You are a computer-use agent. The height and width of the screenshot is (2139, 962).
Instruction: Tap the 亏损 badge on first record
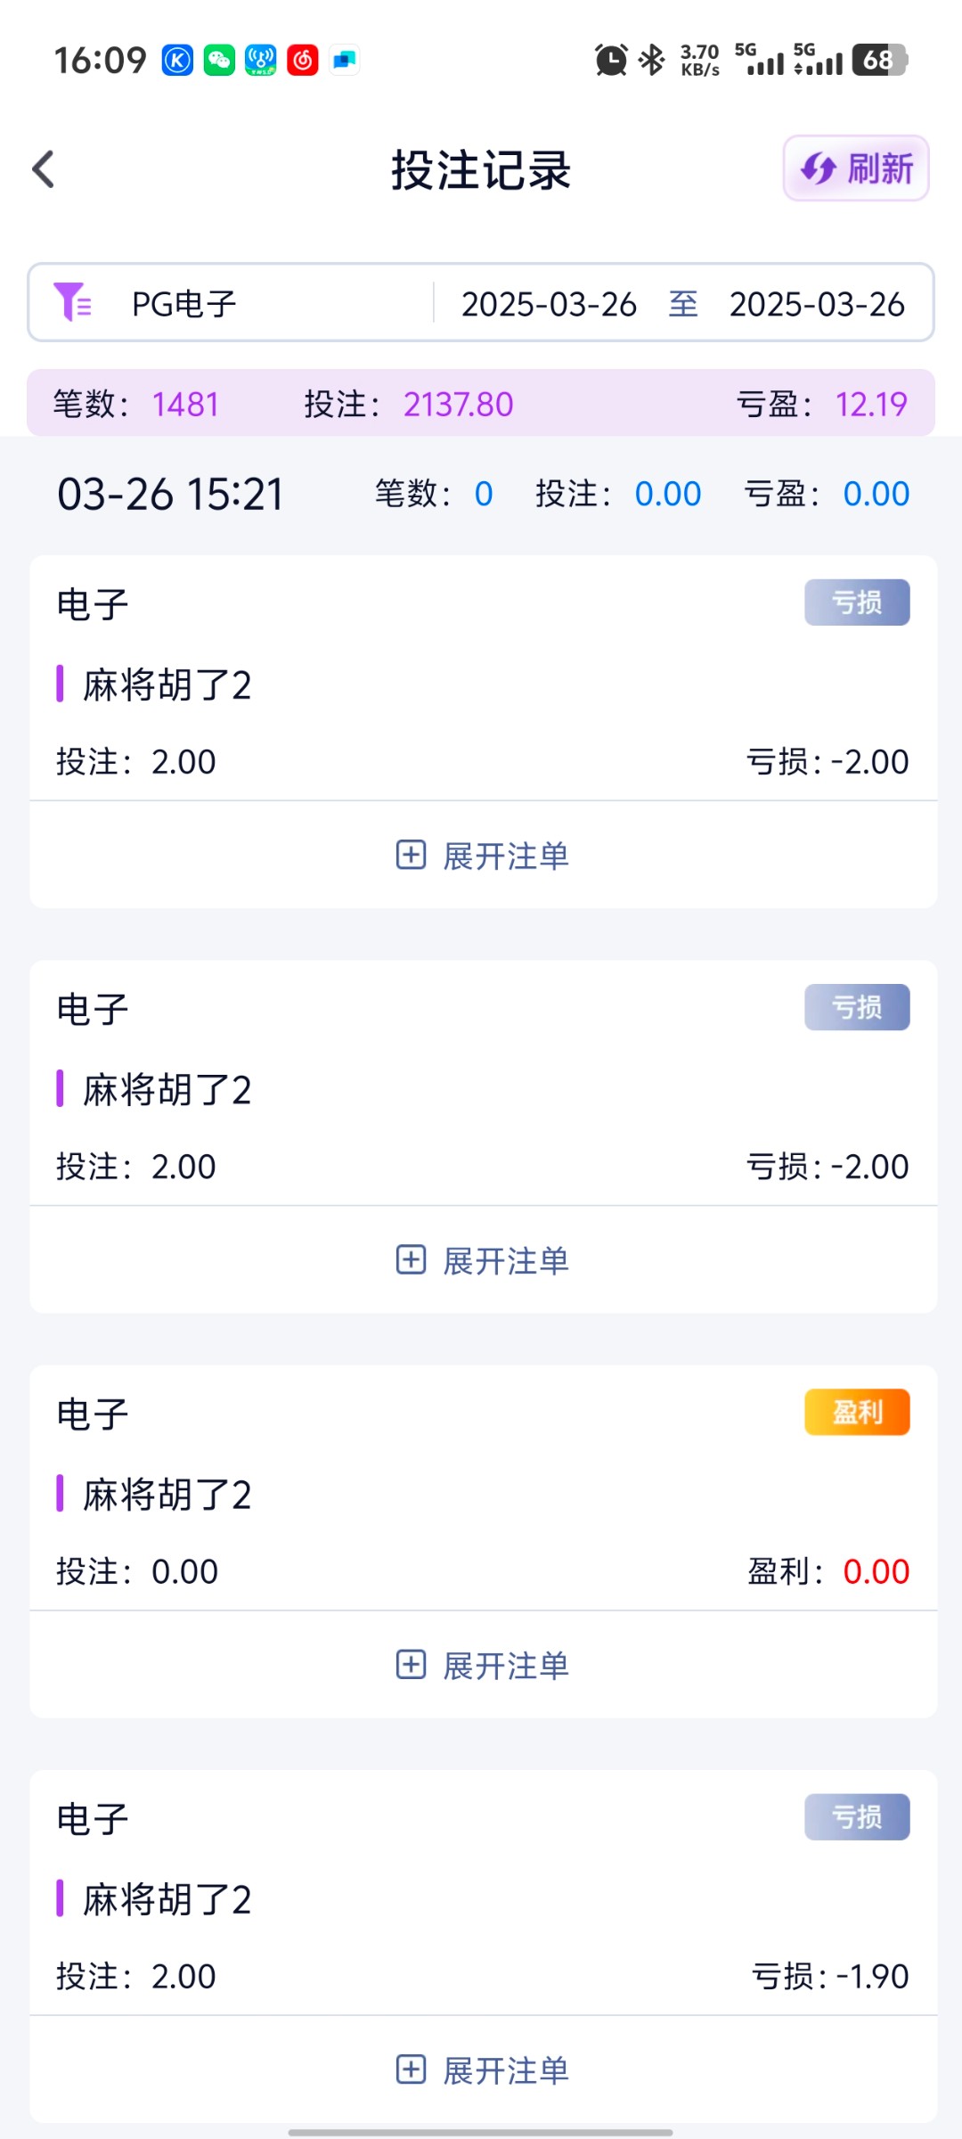(857, 602)
